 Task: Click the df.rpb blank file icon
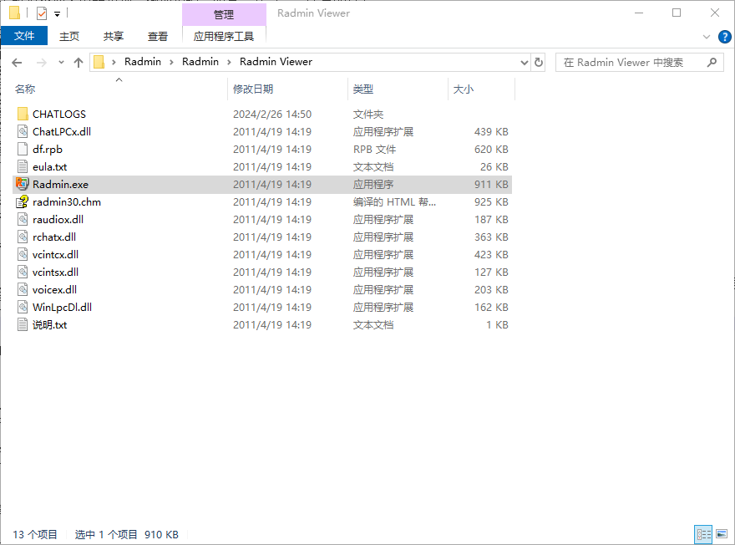click(x=22, y=149)
